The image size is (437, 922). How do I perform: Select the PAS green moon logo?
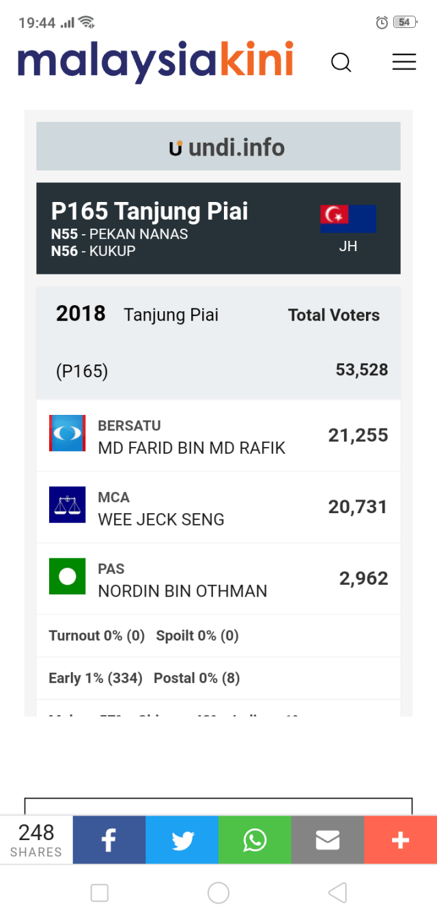click(x=67, y=577)
